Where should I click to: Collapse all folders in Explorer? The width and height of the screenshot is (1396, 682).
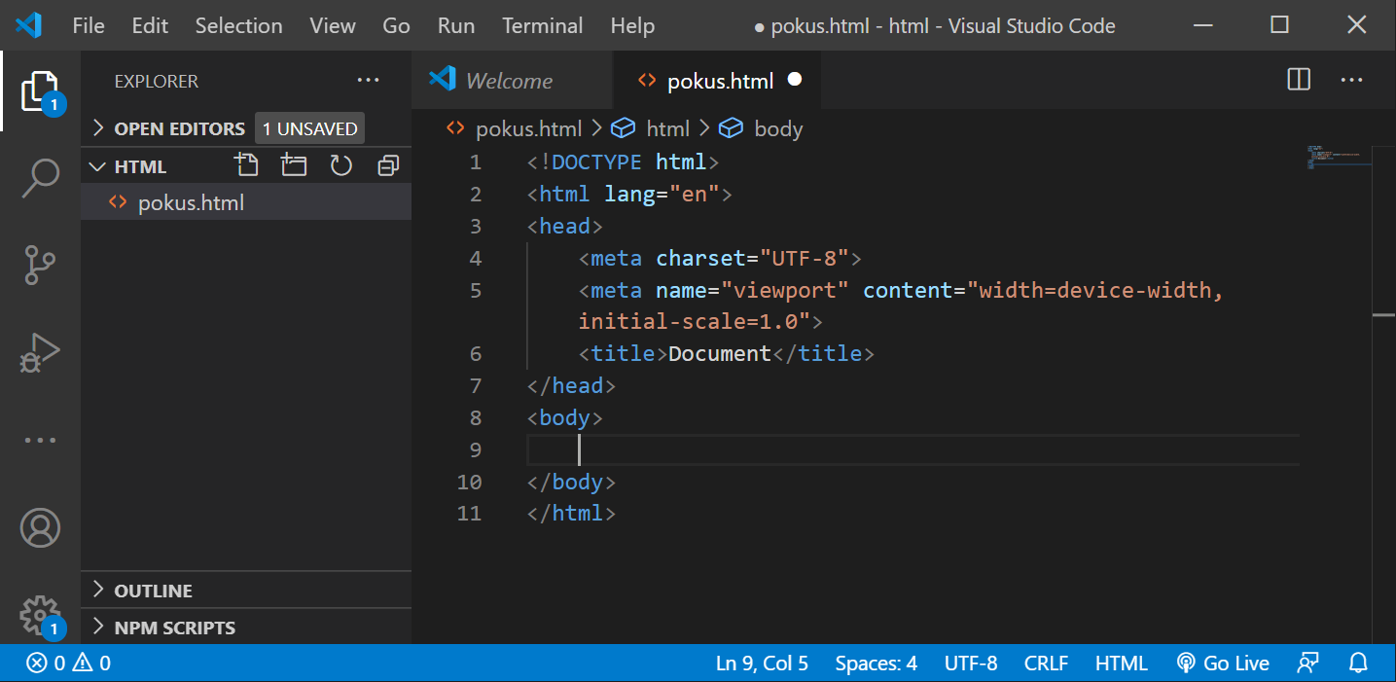(387, 165)
